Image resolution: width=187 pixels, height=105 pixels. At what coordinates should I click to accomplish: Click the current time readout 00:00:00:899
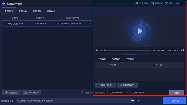(x=159, y=50)
